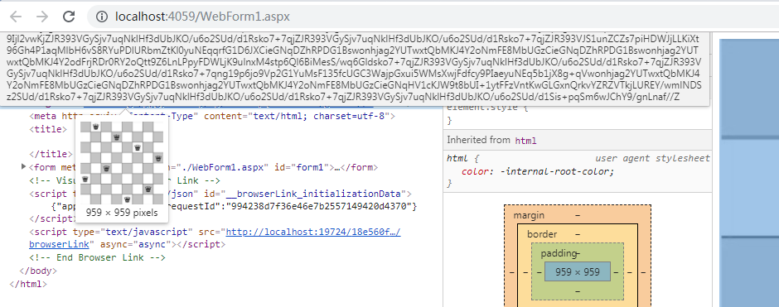Select the opening title tag
The image size is (779, 307).
click(48, 129)
